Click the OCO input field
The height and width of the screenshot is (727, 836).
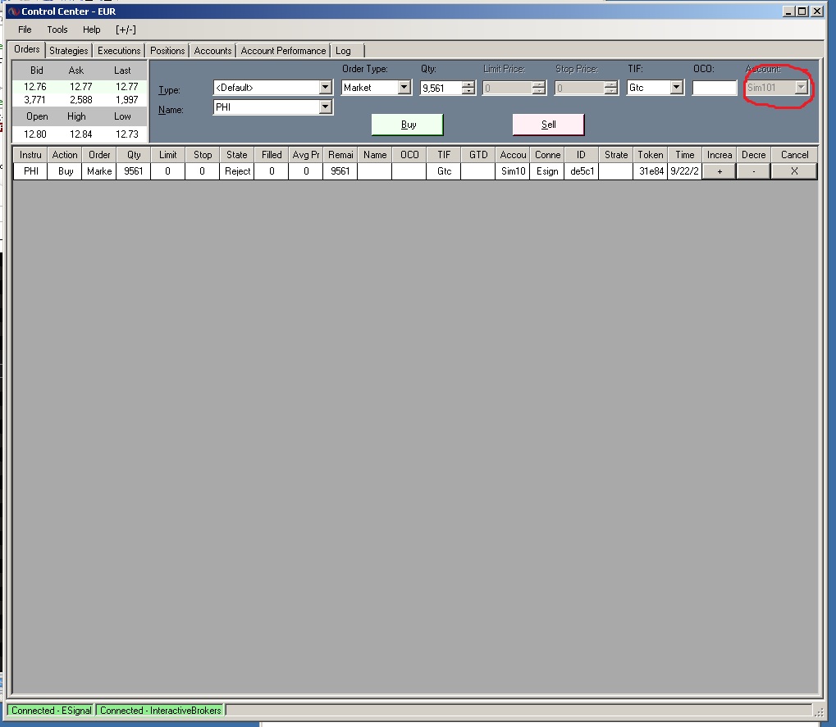(715, 88)
